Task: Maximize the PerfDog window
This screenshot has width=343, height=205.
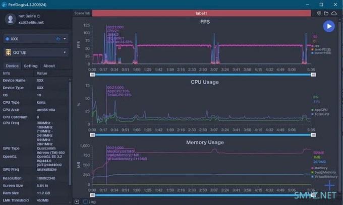Action: point(321,5)
